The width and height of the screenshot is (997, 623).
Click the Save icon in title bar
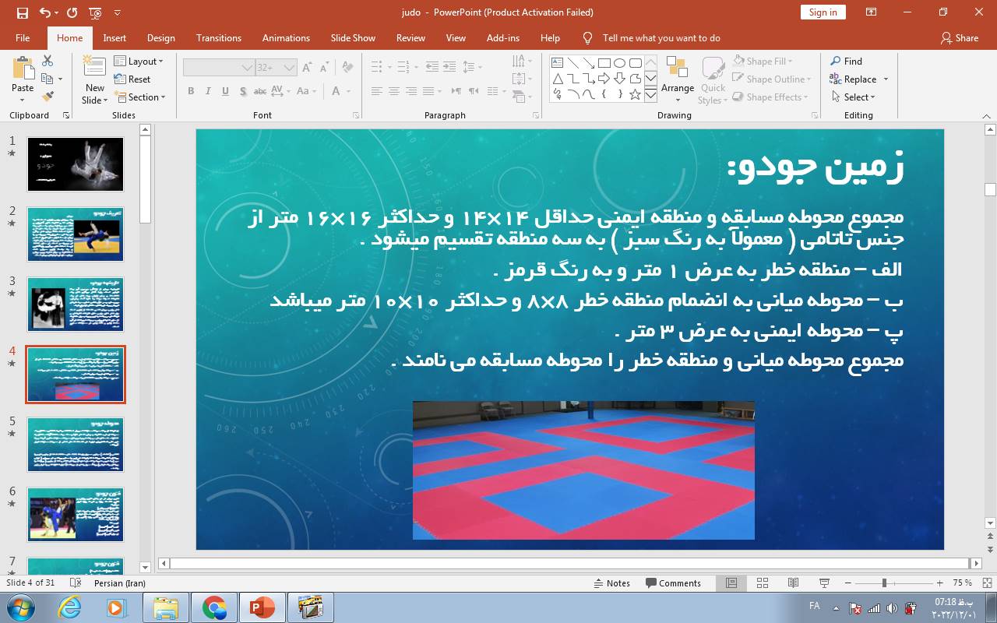(22, 12)
